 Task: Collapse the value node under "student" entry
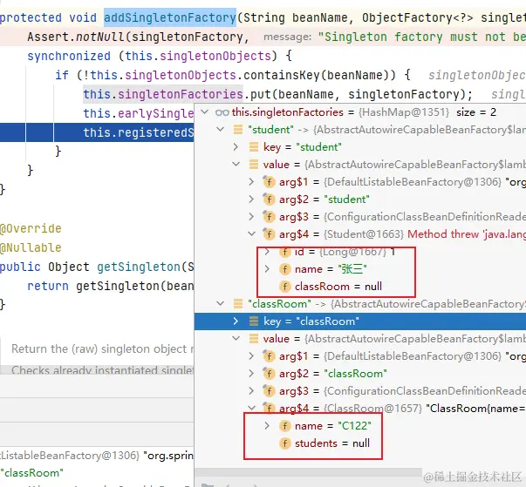click(x=236, y=165)
